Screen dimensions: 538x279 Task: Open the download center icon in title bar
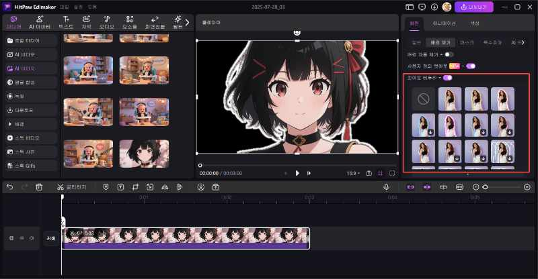tap(434, 7)
